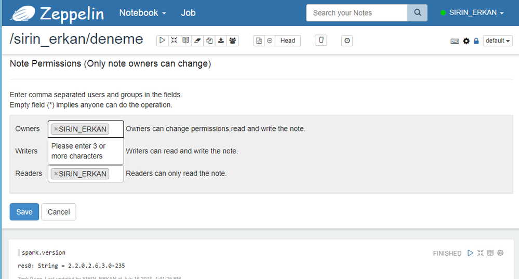
Task: Open the Head revision selector
Action: [288, 41]
